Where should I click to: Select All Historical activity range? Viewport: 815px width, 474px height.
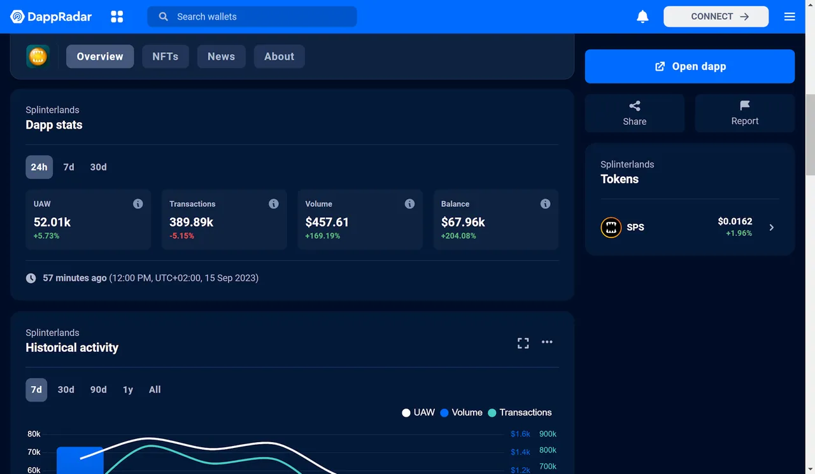point(155,389)
